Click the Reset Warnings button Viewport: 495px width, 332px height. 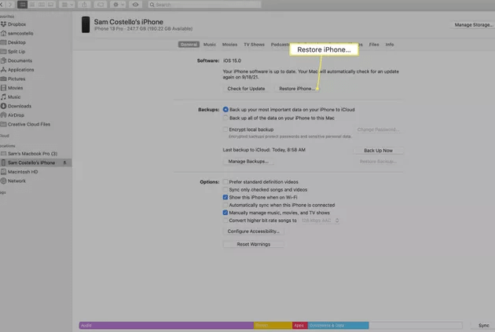(254, 244)
